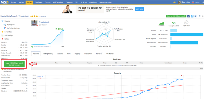Open the yellow chat messages icon
The width and height of the screenshot is (204, 99).
(174, 2)
